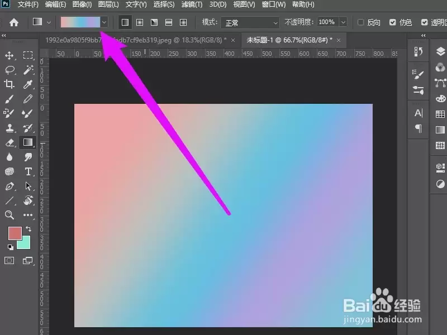Reset default foreground and background colors
Image resolution: width=447 pixels, height=335 pixels.
point(10,247)
